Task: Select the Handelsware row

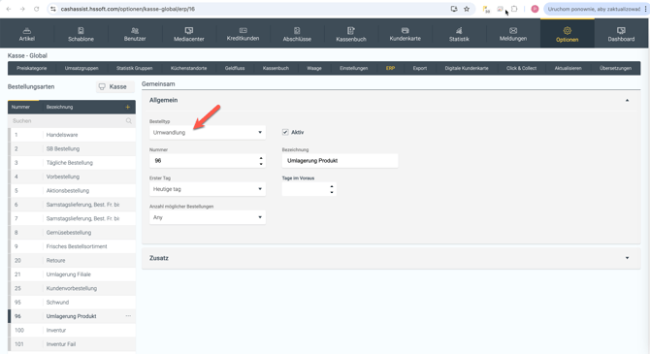Action: [x=72, y=135]
